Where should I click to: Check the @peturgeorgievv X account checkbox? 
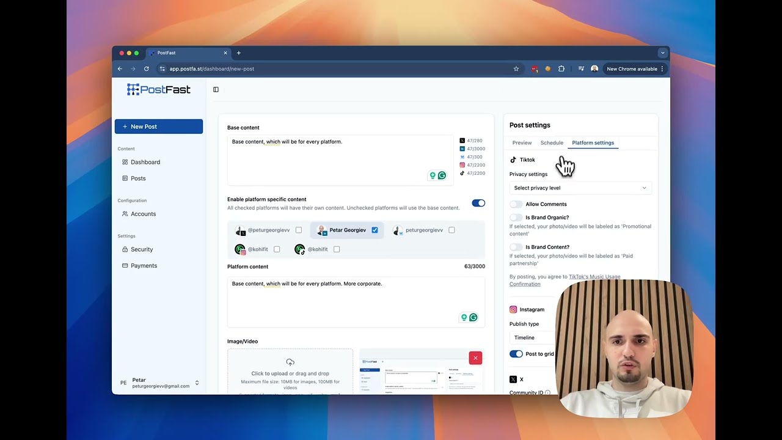click(299, 230)
